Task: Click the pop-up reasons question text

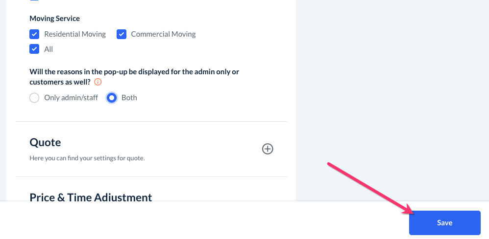Action: (134, 72)
